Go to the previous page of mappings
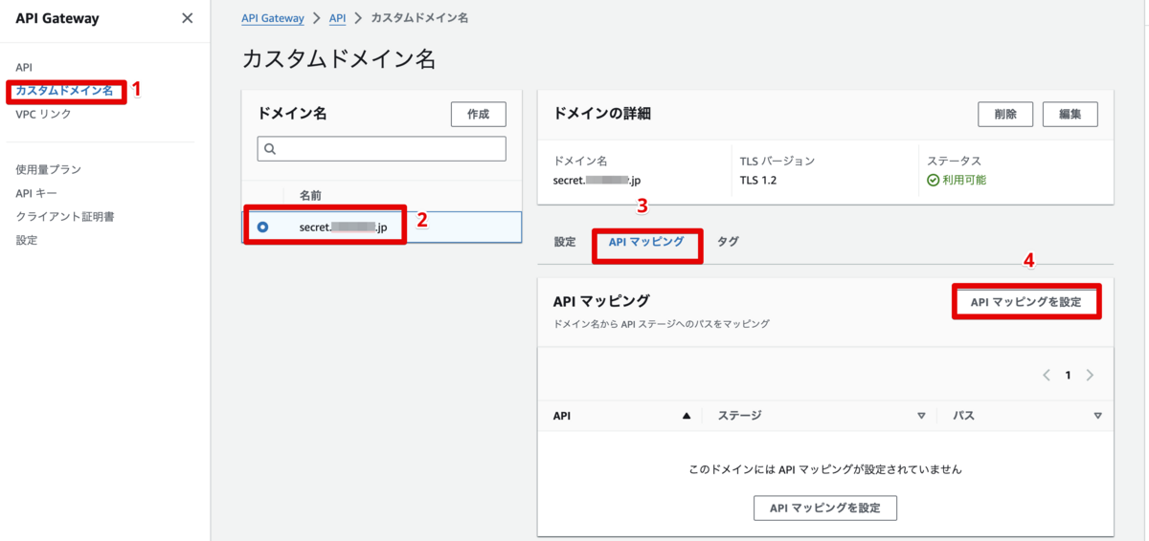 click(1047, 375)
